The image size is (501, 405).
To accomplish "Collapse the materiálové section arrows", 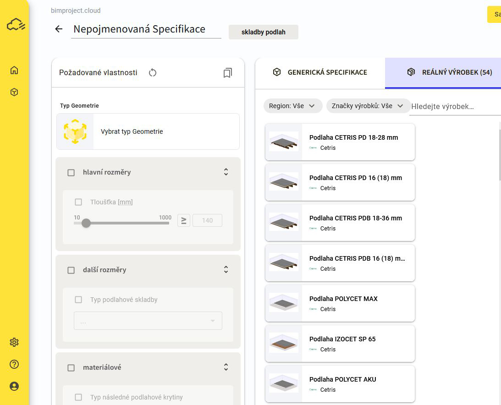I will (226, 367).
